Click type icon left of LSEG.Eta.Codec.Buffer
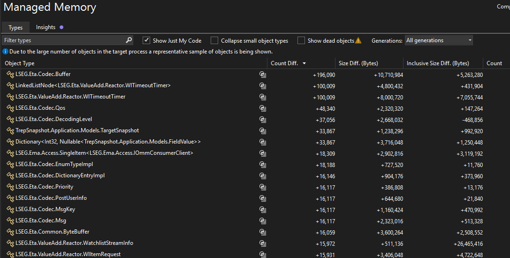Screen dimensions: 510x258 [10, 75]
